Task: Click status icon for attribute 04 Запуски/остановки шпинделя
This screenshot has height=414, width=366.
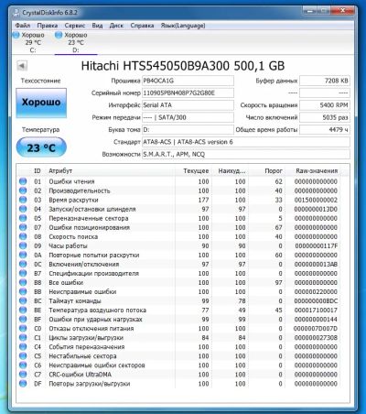Action: point(23,209)
